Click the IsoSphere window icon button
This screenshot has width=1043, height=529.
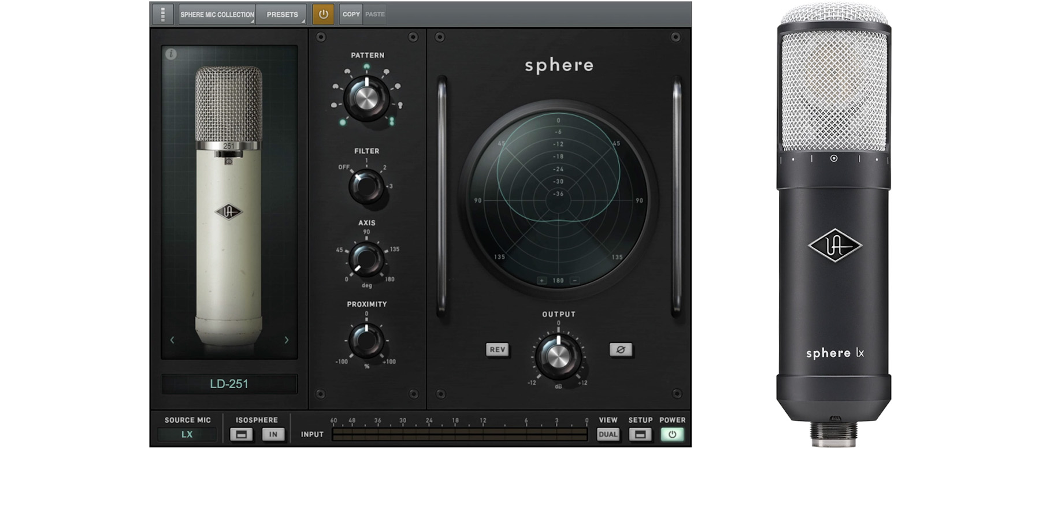(x=242, y=434)
